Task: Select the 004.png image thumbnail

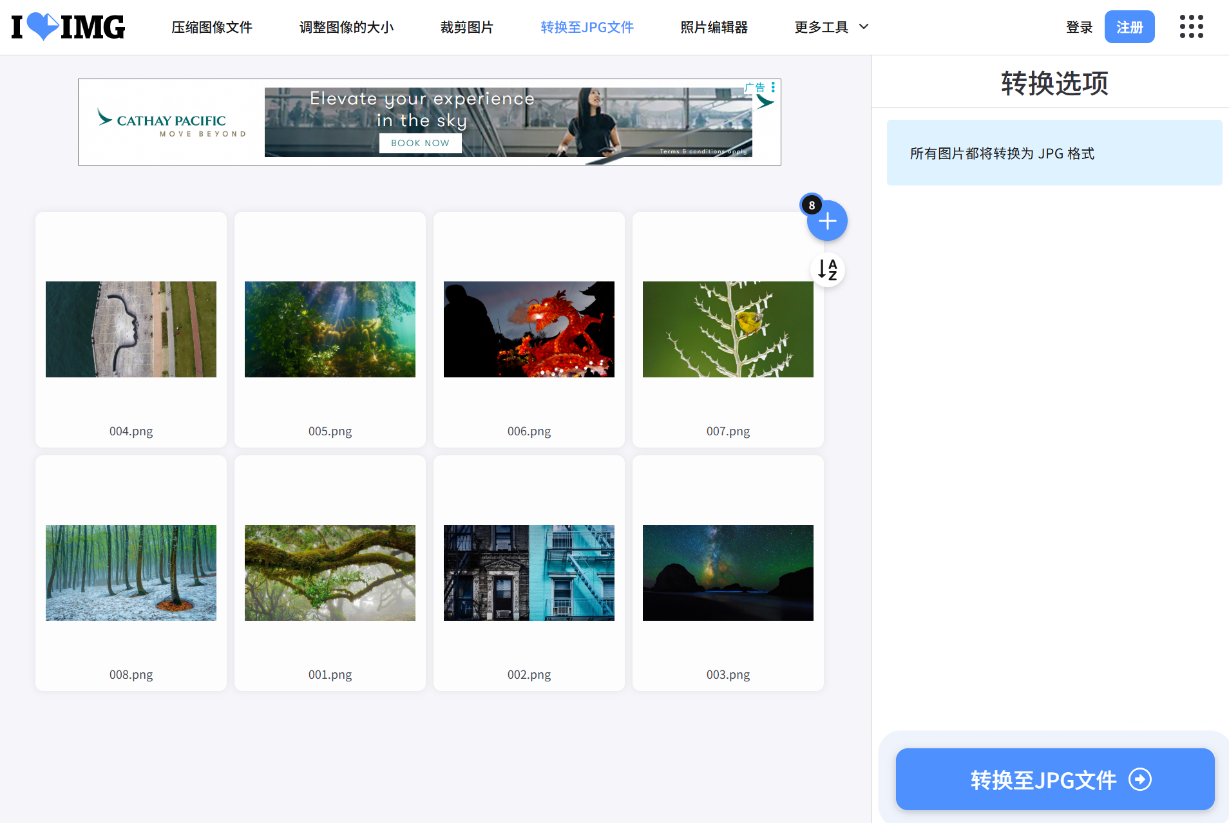Action: [x=130, y=329]
